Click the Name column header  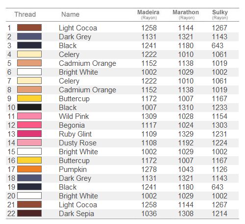point(71,14)
